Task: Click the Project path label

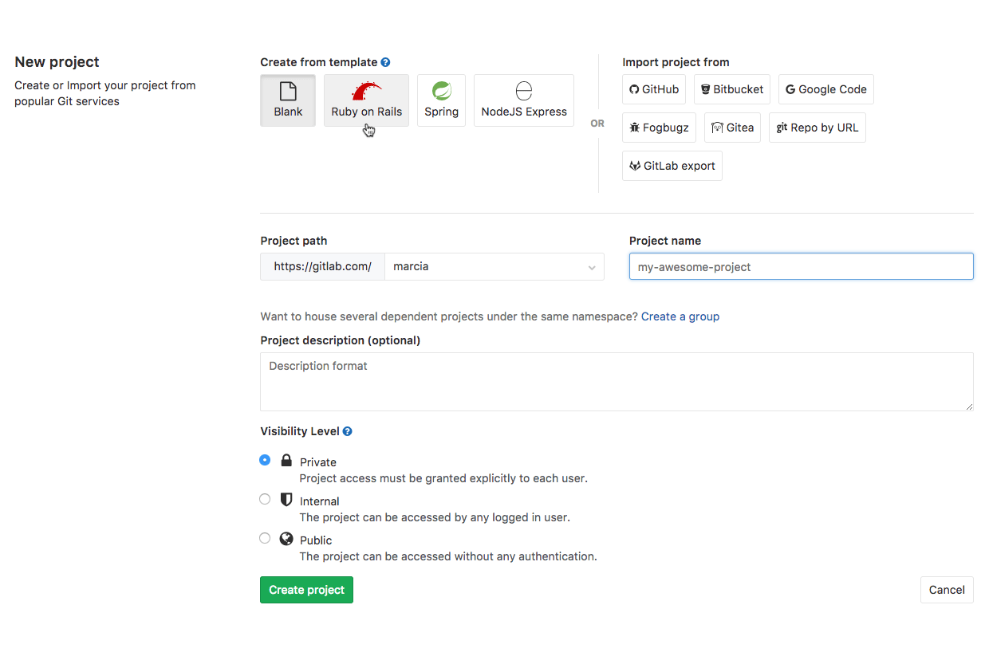Action: 294,241
